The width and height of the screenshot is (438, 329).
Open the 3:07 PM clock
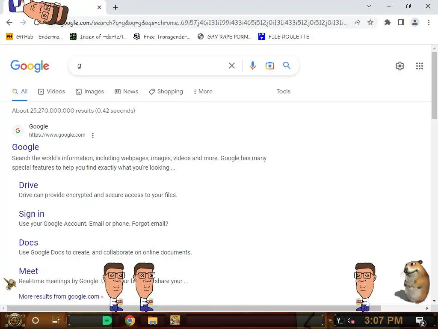[384, 320]
